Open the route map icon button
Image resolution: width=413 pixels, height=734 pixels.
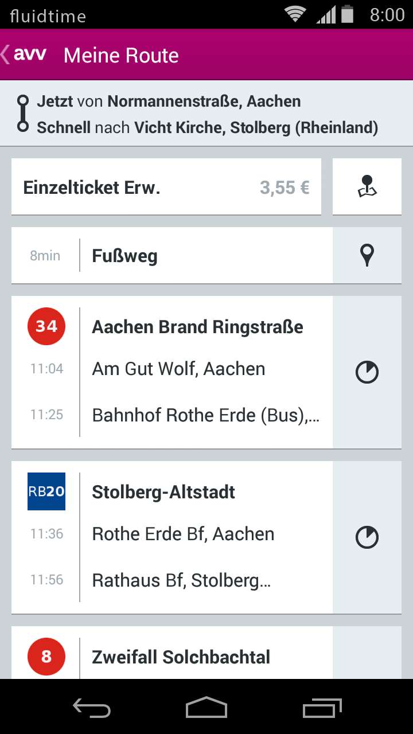(367, 187)
